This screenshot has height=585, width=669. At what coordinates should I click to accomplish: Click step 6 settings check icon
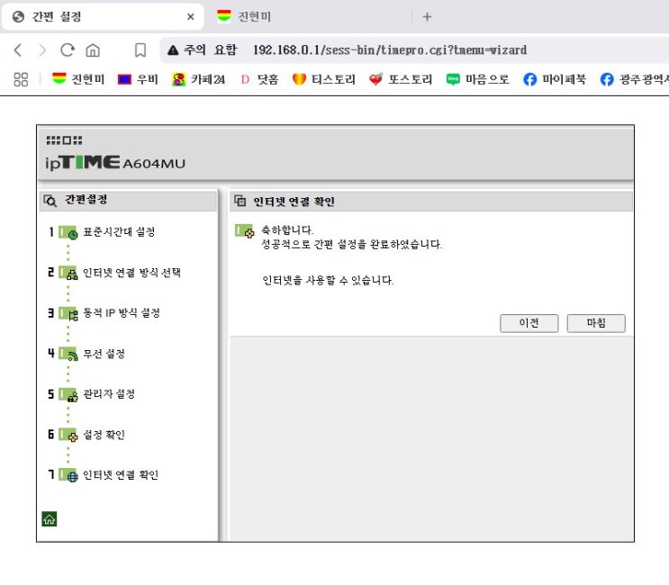click(68, 435)
